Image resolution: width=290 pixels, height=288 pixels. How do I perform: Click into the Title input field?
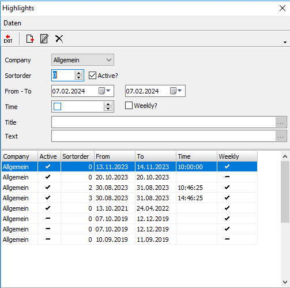(x=163, y=122)
